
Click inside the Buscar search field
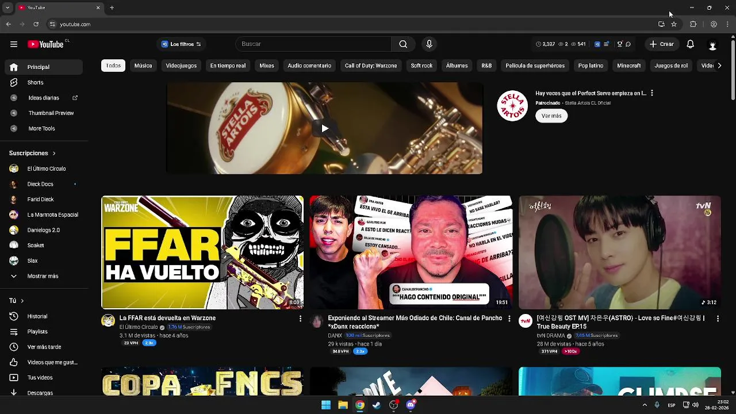coord(313,44)
